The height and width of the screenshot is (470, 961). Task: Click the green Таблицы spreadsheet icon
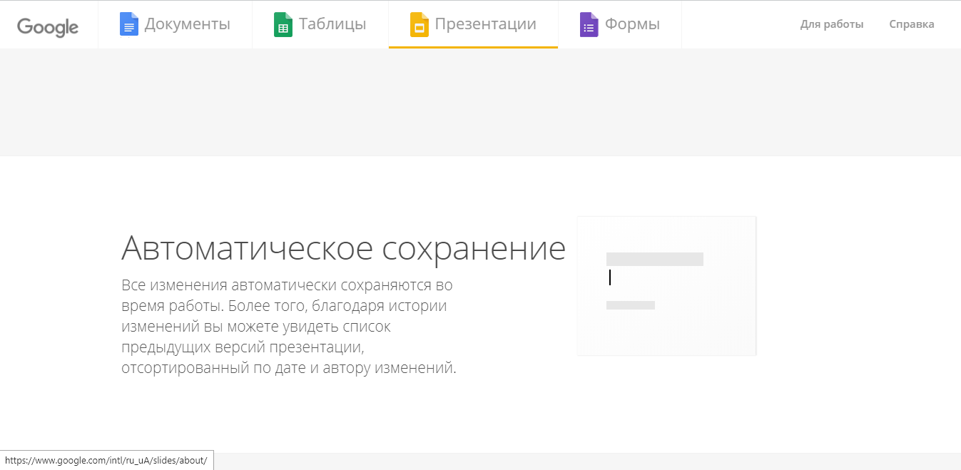pos(283,24)
